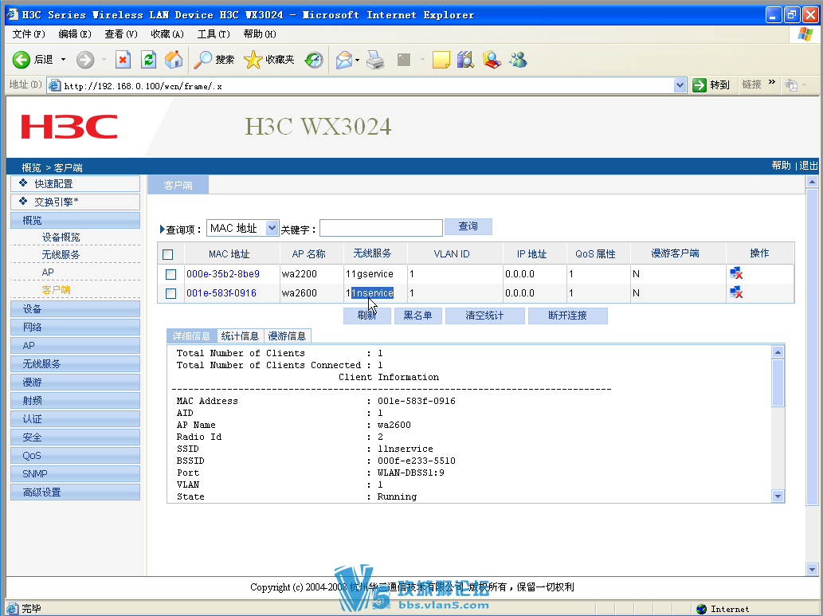This screenshot has height=616, width=823.
Task: Click the Internet zone globe icon
Action: coord(702,609)
